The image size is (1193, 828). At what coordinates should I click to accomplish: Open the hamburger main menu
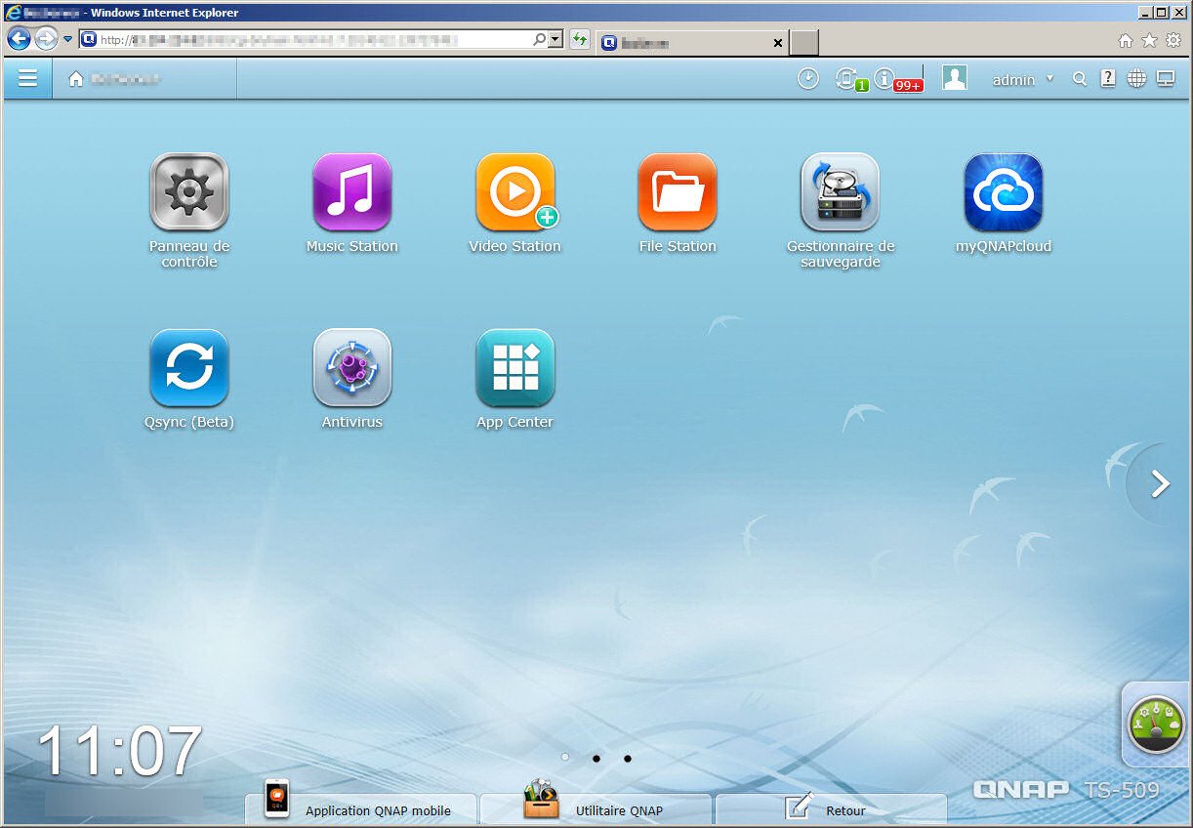tap(27, 79)
